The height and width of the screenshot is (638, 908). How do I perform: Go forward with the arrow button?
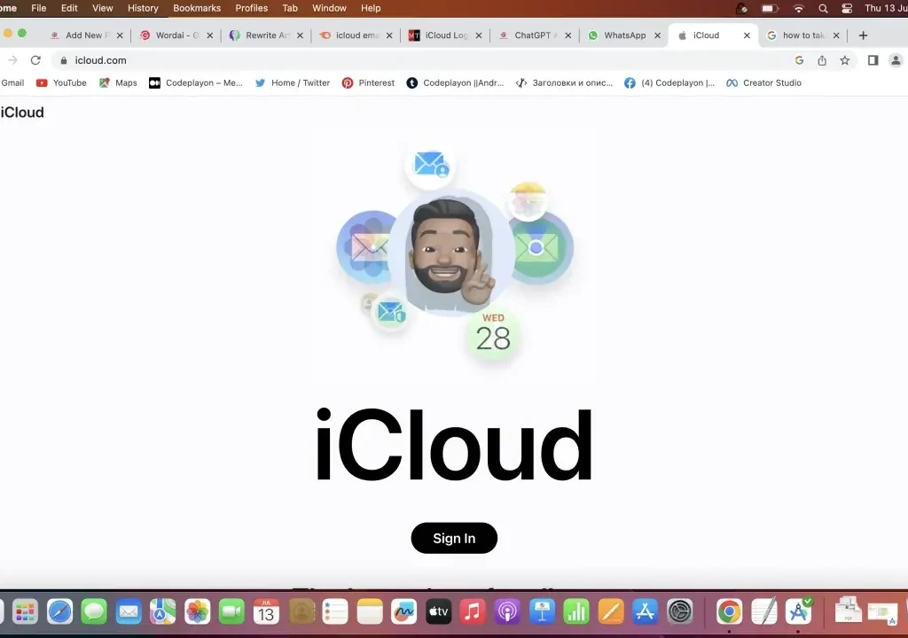pyautogui.click(x=12, y=60)
